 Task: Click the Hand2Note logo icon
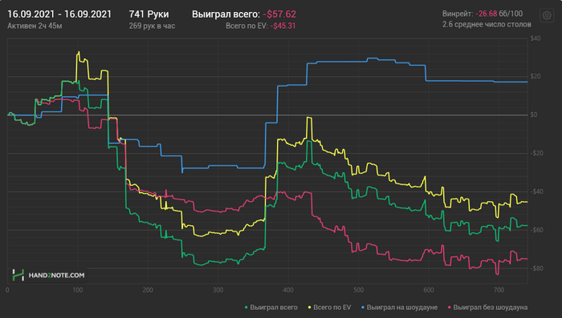[18, 275]
